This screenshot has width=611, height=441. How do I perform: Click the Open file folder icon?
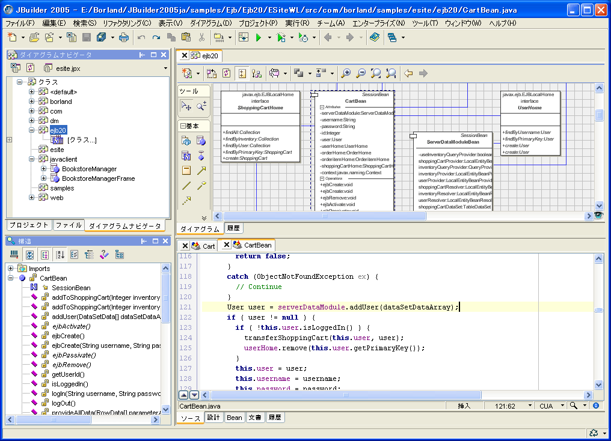(34, 37)
